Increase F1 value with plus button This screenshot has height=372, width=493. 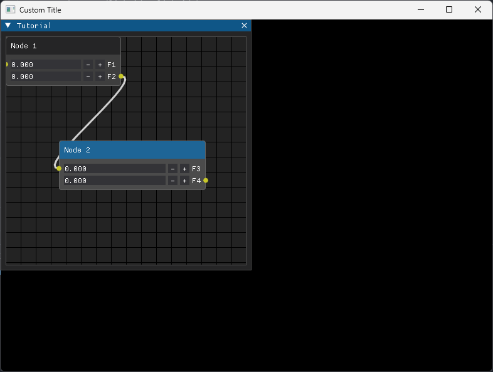coord(100,65)
